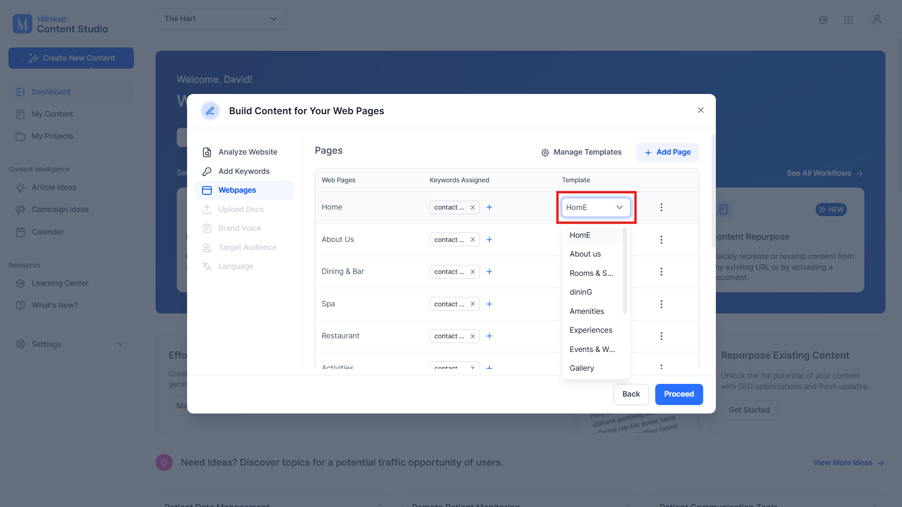Open the Language step
Image resolution: width=902 pixels, height=507 pixels.
[x=244, y=266]
